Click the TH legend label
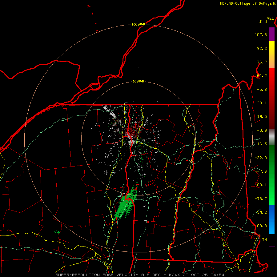Screen dimensions: 277x277 tap(264, 240)
